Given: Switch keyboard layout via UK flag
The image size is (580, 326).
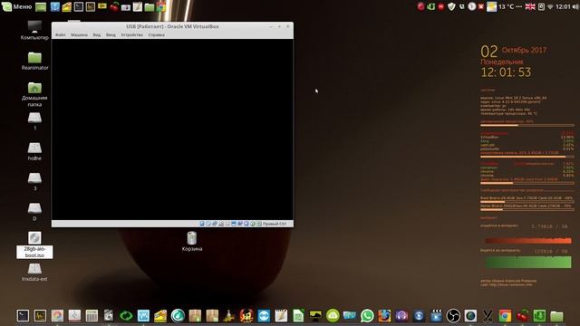Looking at the screenshot, I should click(x=530, y=6).
